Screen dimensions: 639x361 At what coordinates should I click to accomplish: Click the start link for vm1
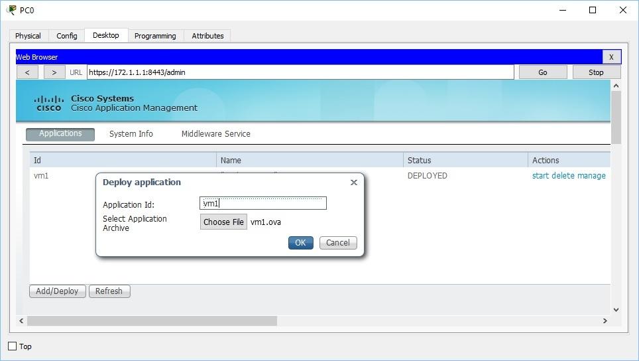540,176
